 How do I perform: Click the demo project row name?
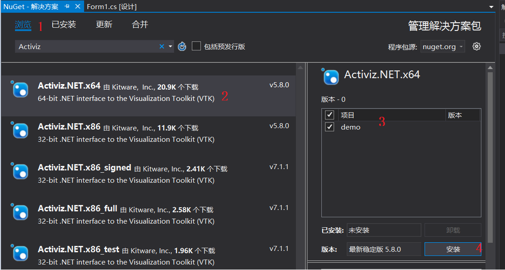(351, 127)
